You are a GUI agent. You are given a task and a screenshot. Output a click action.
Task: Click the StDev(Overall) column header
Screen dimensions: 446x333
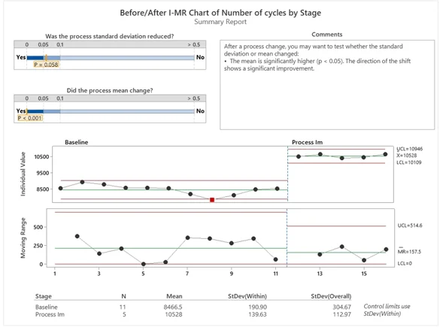point(331,296)
